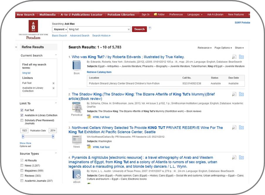The width and height of the screenshot is (265, 195).
Task: Preview the Pyramids & nightclubs result
Action: [234, 157]
